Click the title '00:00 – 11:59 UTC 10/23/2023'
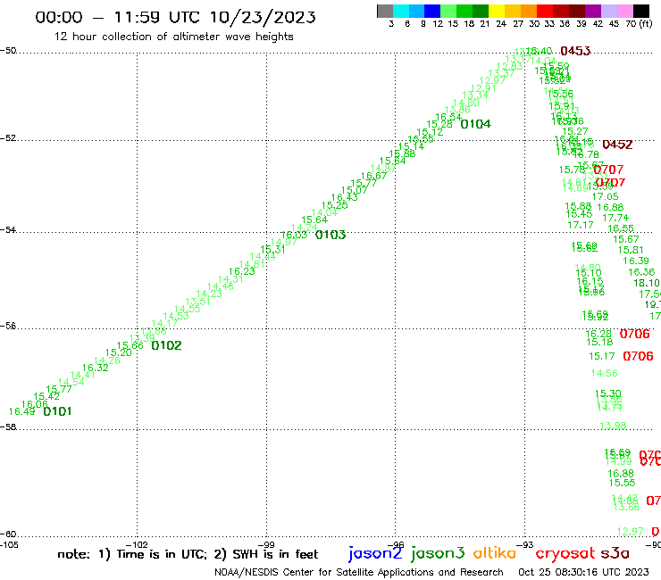The height and width of the screenshot is (580, 661). point(175,17)
